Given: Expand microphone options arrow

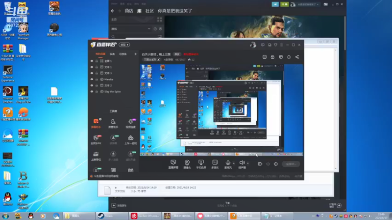Looking at the screenshot, I should [234, 163].
